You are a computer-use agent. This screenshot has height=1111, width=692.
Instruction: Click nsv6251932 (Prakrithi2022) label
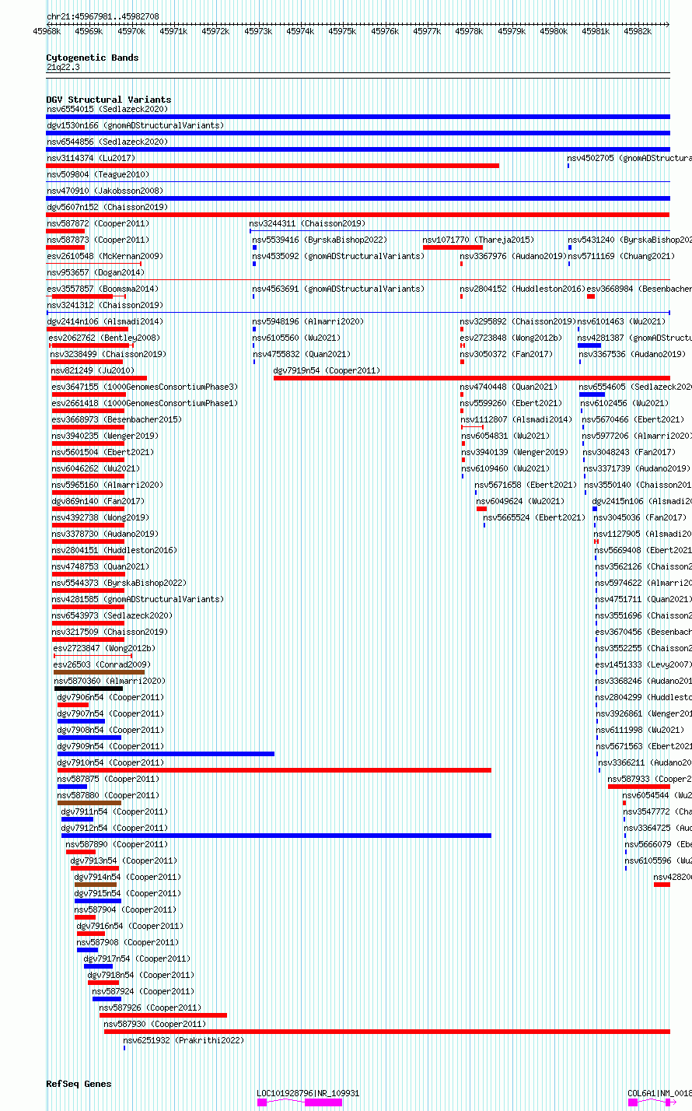(x=183, y=1040)
